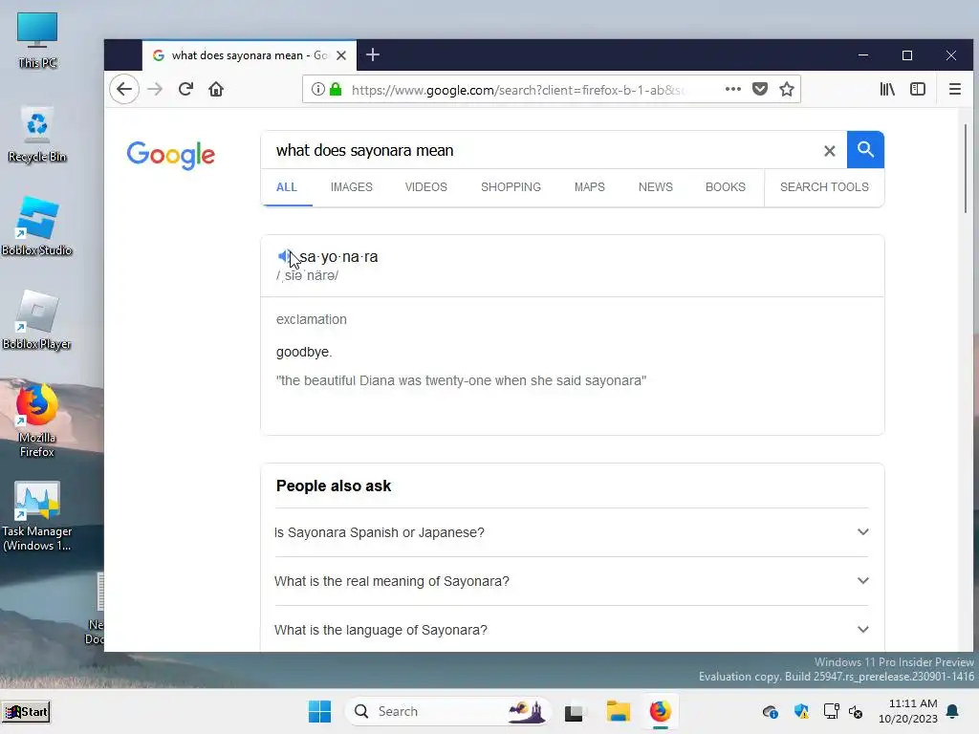Switch to the IMAGES tab
This screenshot has height=734, width=979.
352,187
